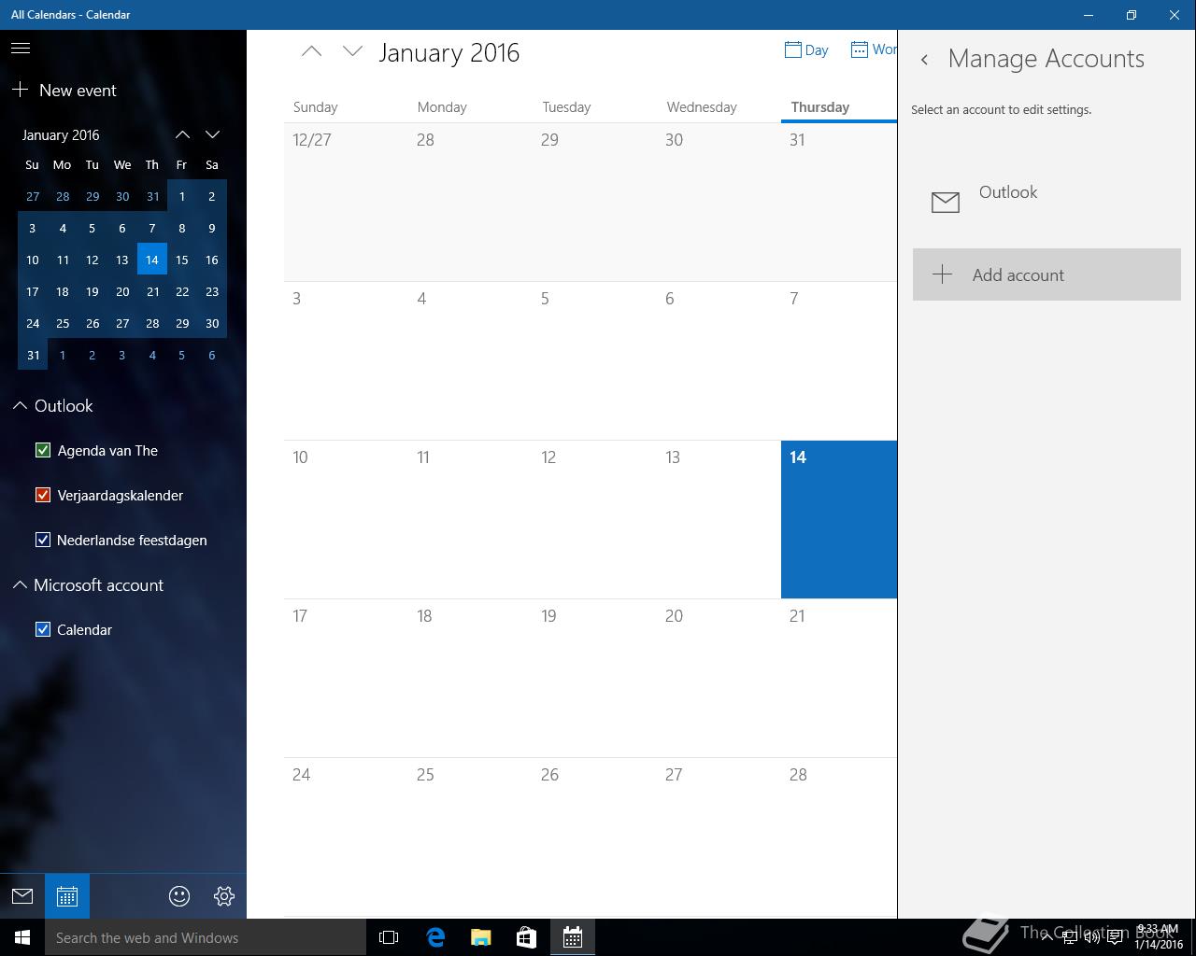Collapse the Outlook calendar group
Viewport: 1196px width, 956px height.
20,405
